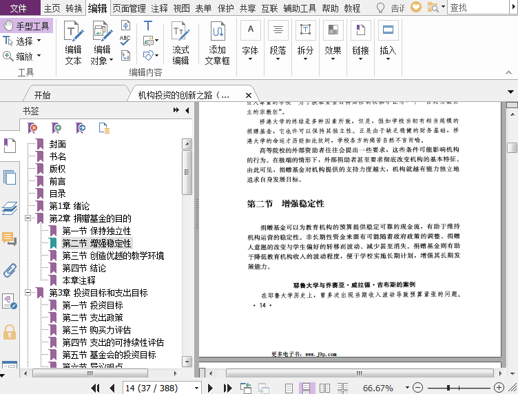Open the comments sidebar icon
This screenshot has width=518, height=394.
10,238
